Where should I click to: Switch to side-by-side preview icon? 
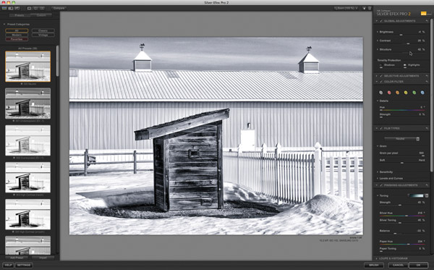click(x=43, y=8)
